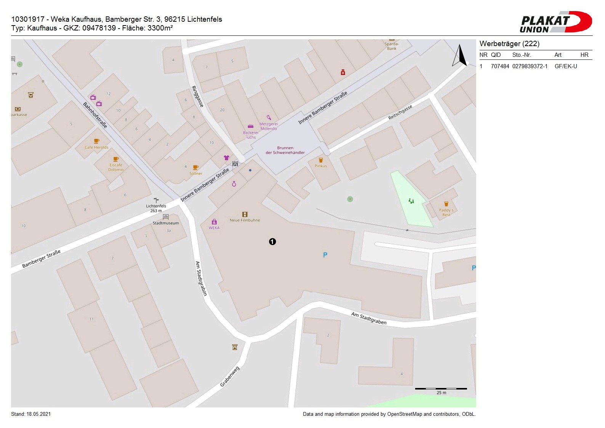Select the Metzgerei Molendo butcher icon
This screenshot has width=605, height=428.
269,118
